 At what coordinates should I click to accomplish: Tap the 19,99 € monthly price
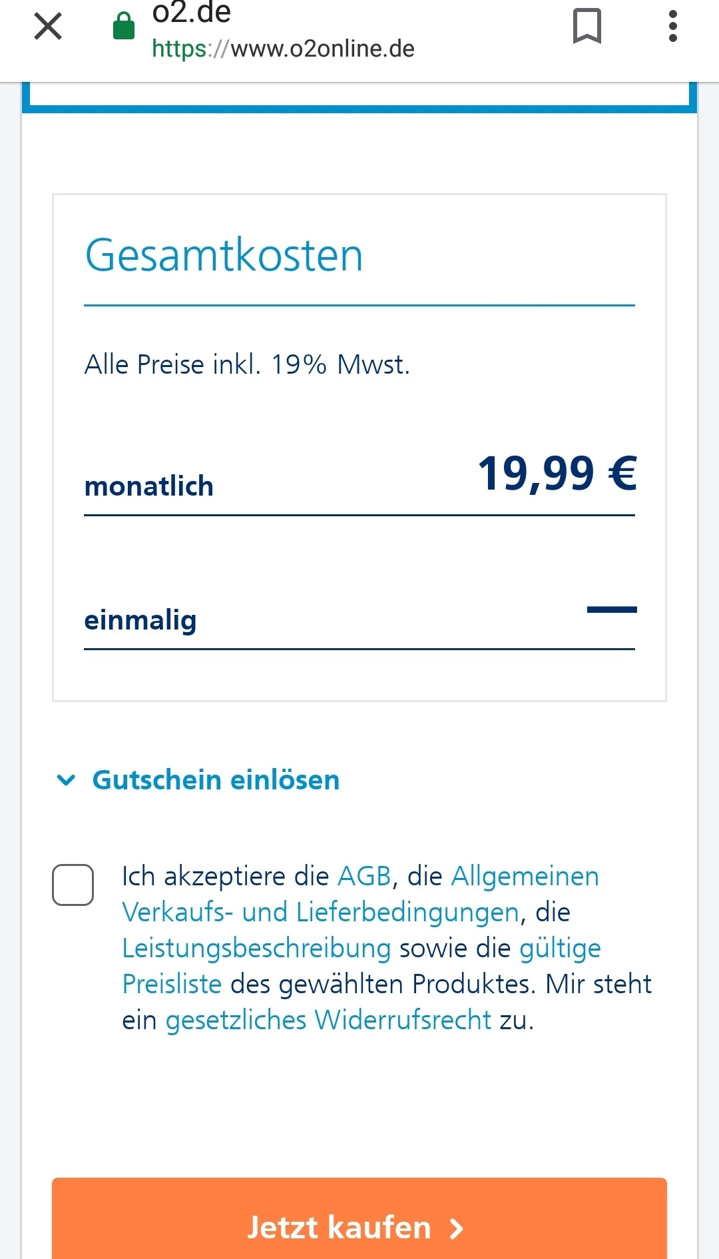(x=557, y=474)
